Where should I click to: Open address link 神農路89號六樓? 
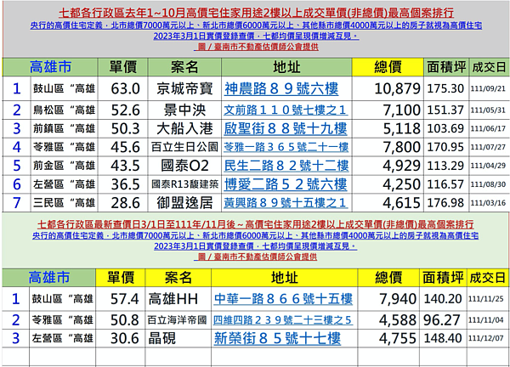(281, 88)
